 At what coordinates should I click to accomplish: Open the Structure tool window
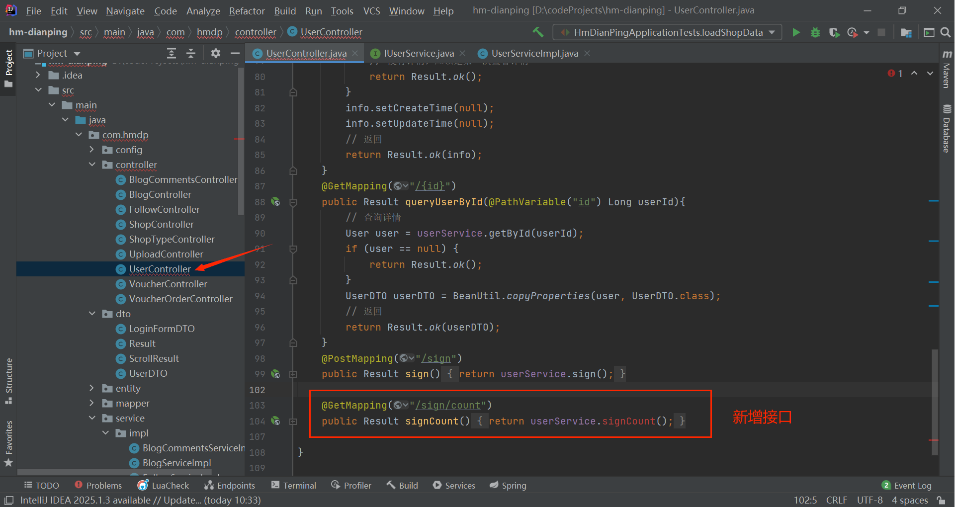coord(8,381)
